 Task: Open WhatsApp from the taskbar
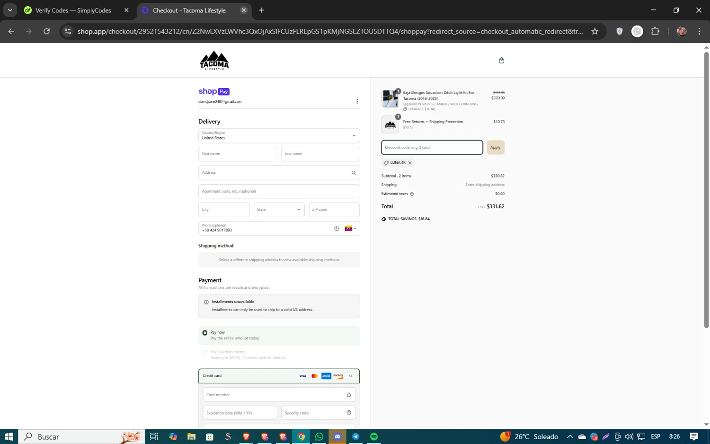click(319, 436)
